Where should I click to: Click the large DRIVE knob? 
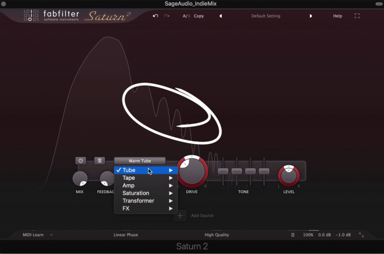pos(192,171)
